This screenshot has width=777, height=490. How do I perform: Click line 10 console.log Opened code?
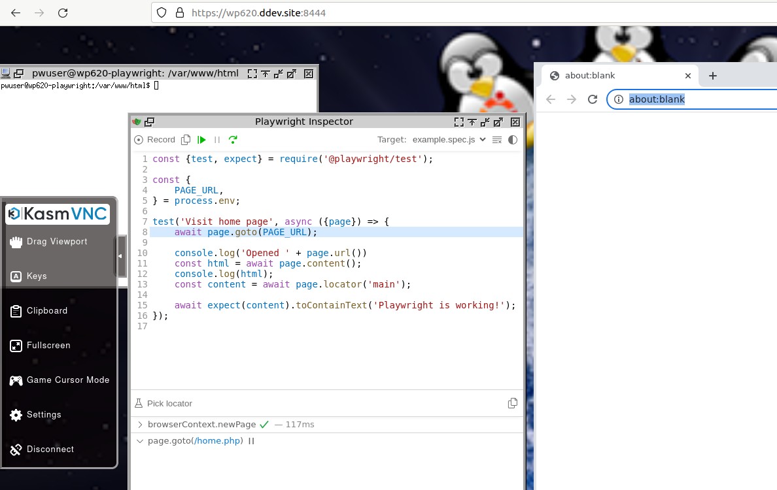pos(271,253)
